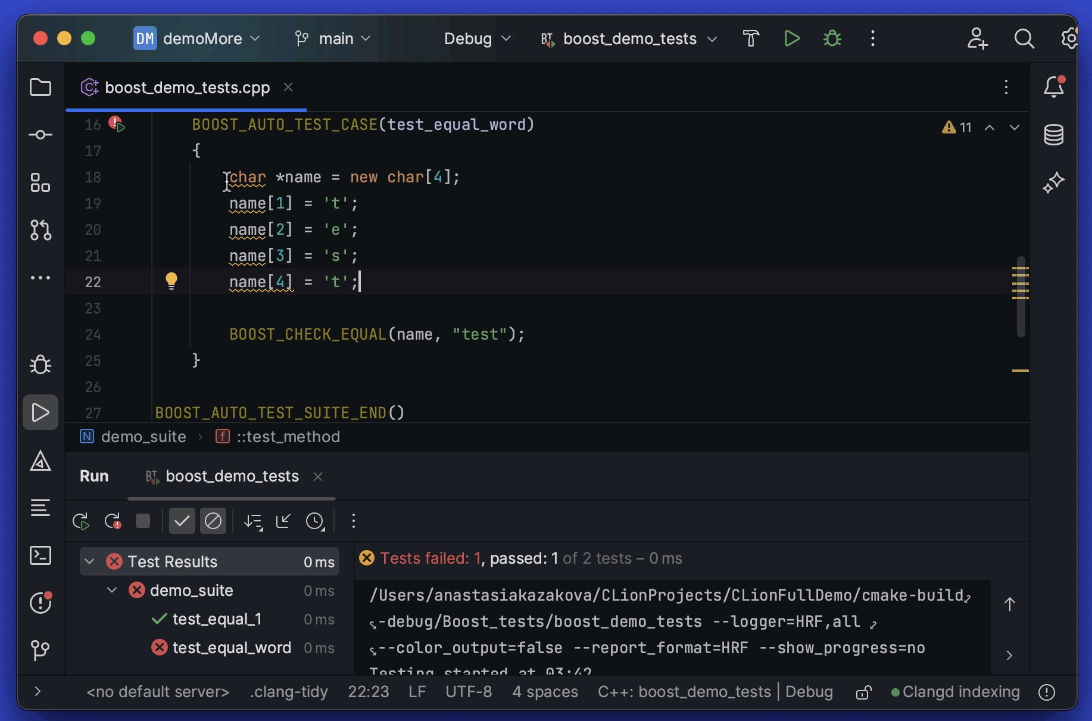Open the Debug tool window in sidebar
The image size is (1092, 721).
tap(40, 365)
